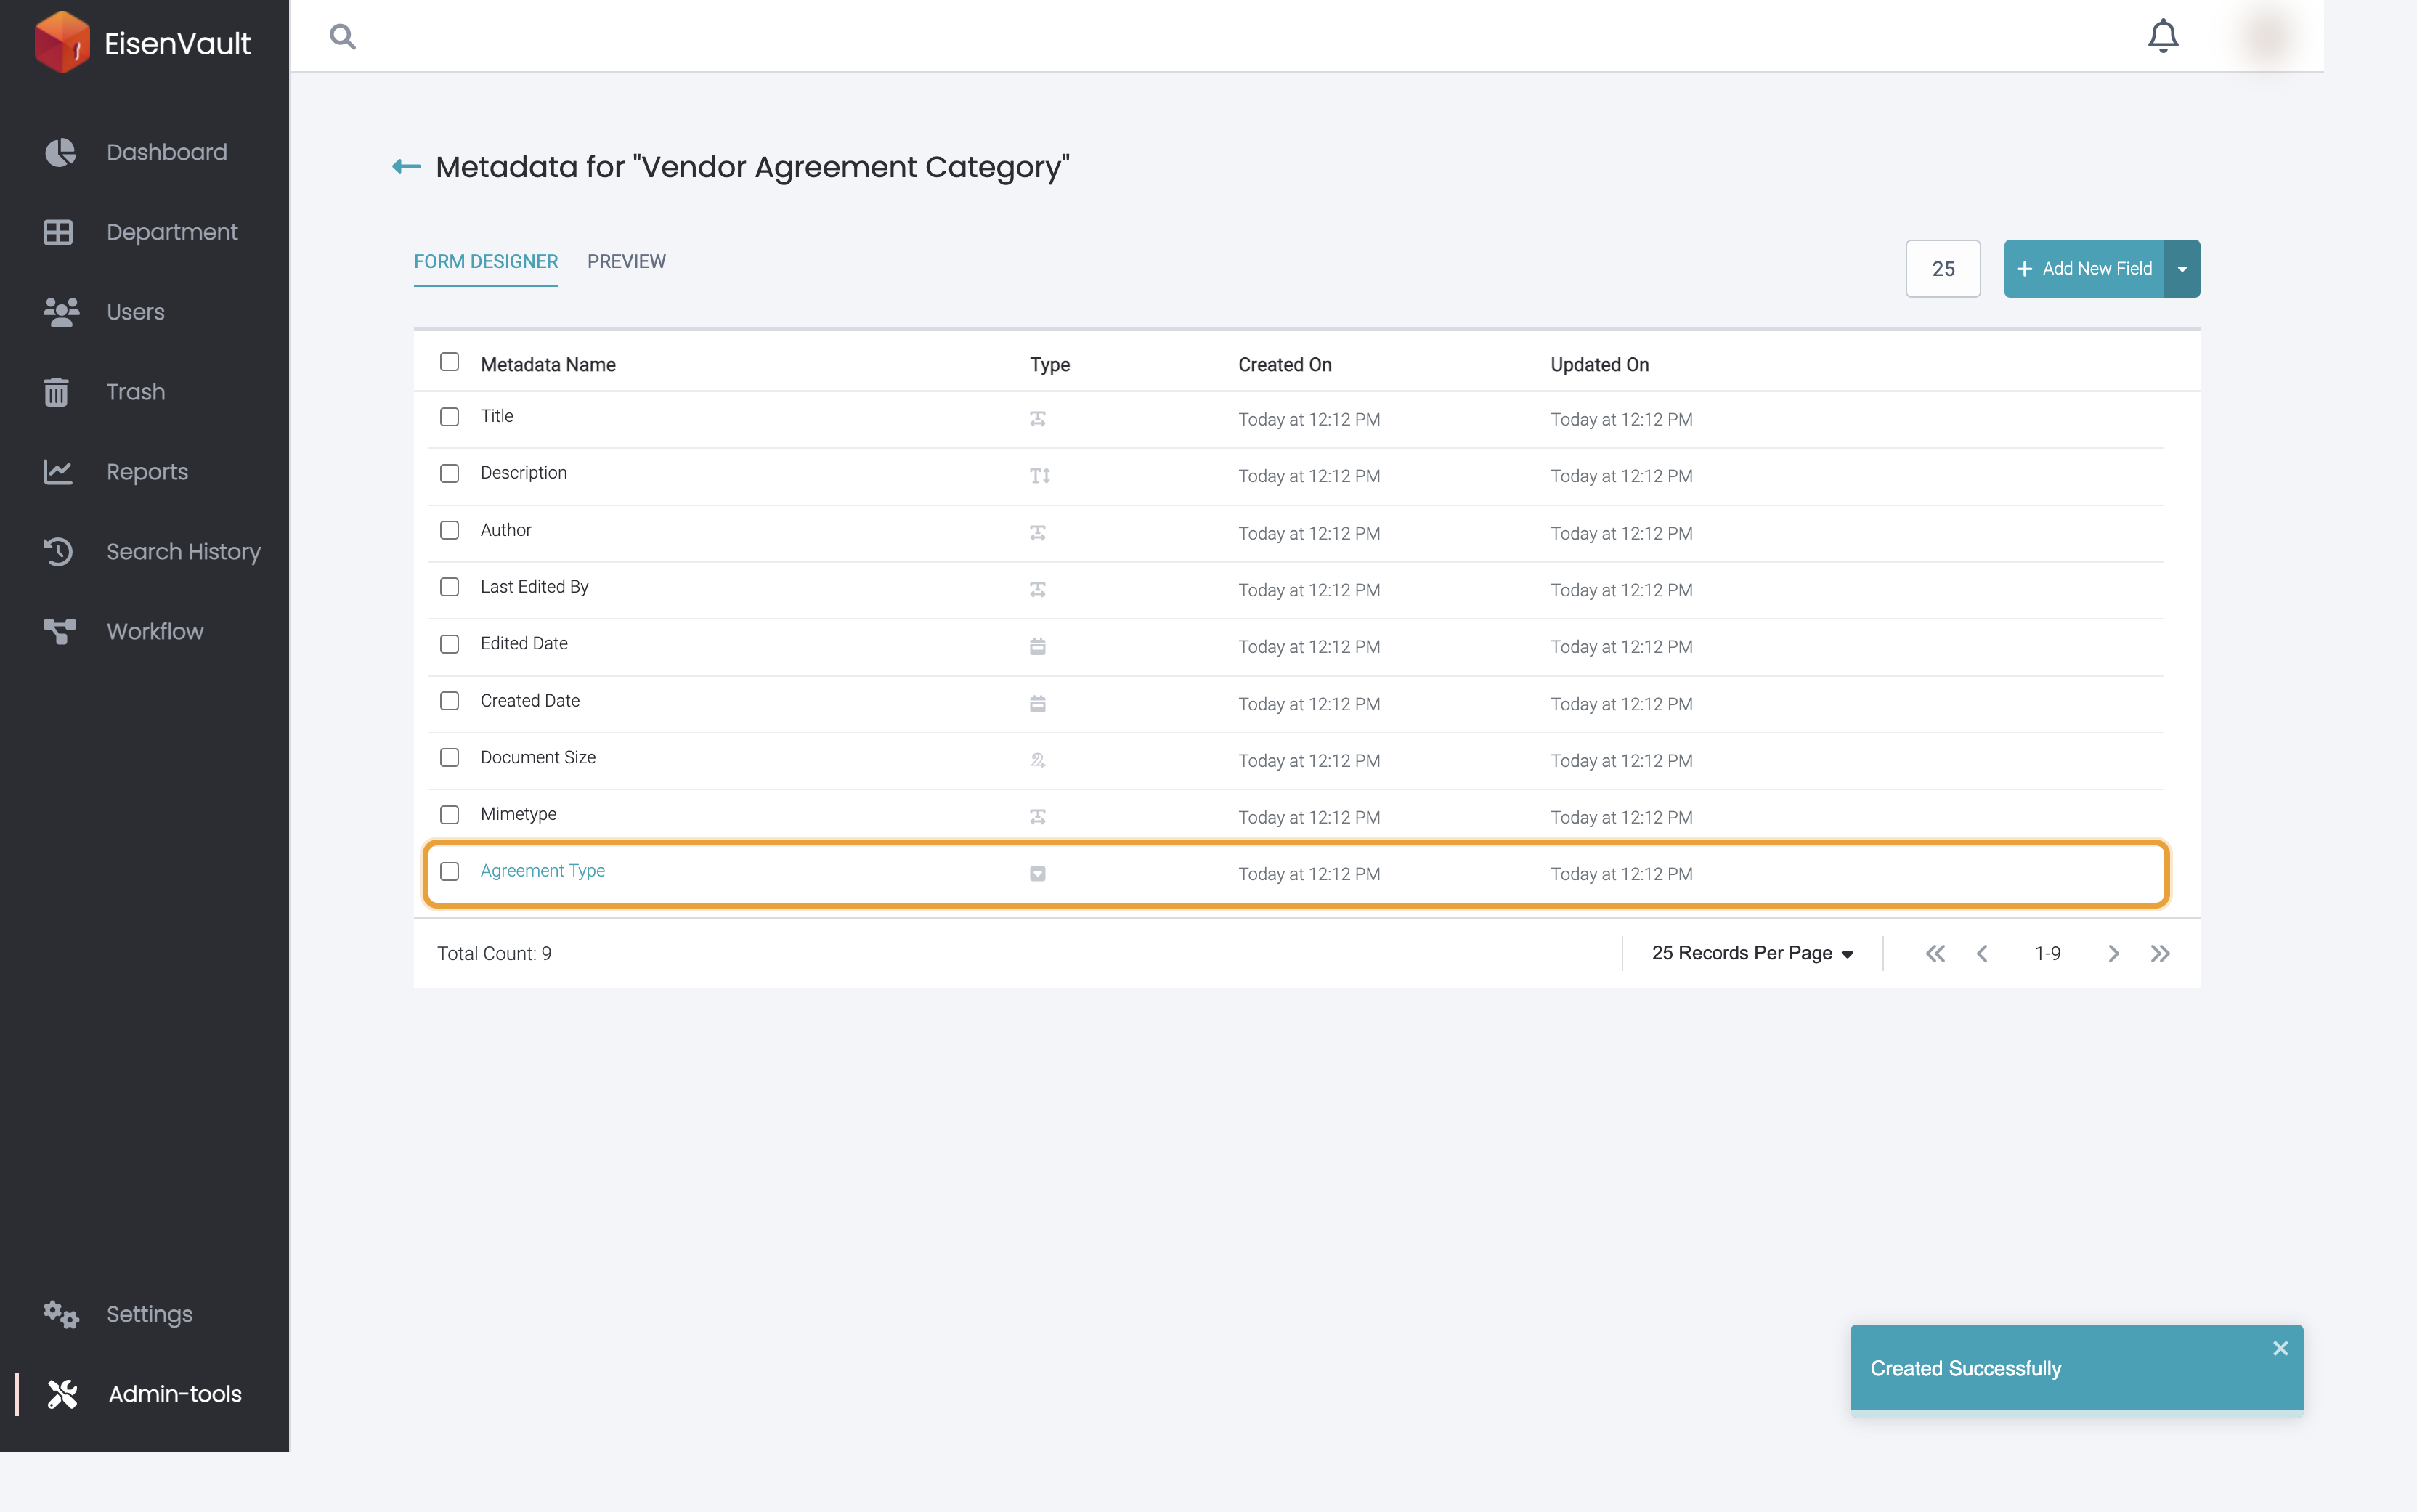
Task: Check the Document Size row checkbox
Action: pyautogui.click(x=450, y=758)
